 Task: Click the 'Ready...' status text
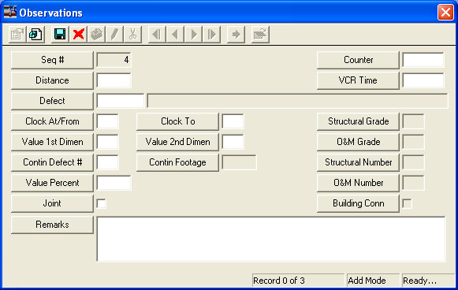(x=419, y=281)
